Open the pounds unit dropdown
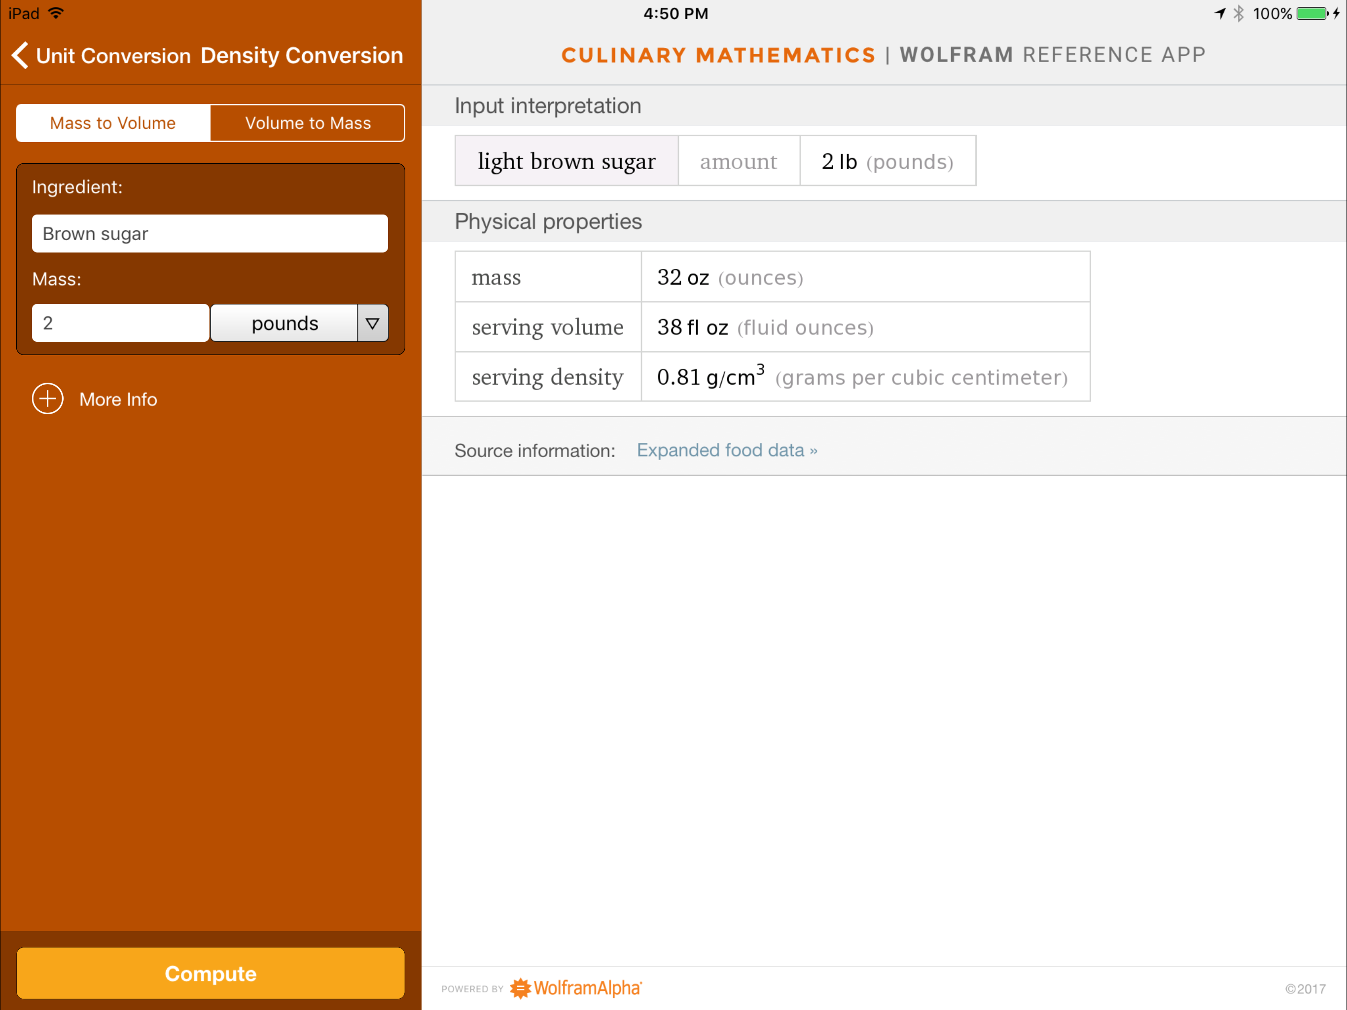1347x1010 pixels. (284, 323)
